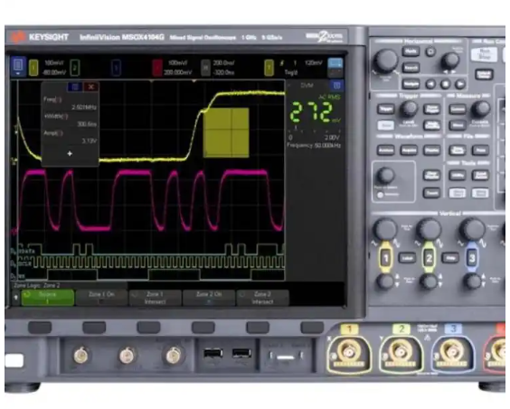Push the navigate backward arrow button
Image resolution: width=510 pixels, height=409 pixels.
tap(430, 85)
